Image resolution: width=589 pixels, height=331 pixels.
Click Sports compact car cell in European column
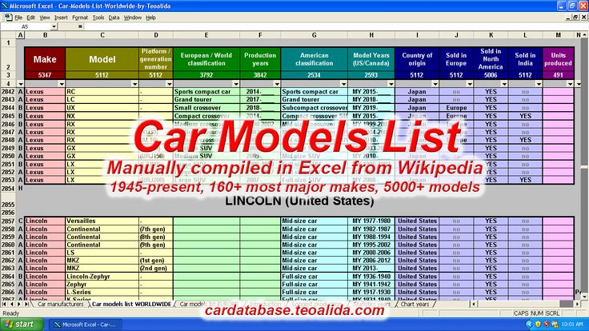coord(206,92)
